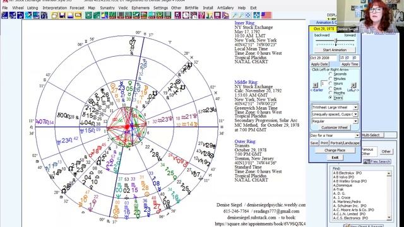Screen dimensions: 404x227
Task: Click the Later right-arrow step button
Action: (x=353, y=84)
